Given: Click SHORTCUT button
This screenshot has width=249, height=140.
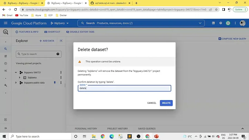Looking at the screenshot, I should (x=52, y=32).
